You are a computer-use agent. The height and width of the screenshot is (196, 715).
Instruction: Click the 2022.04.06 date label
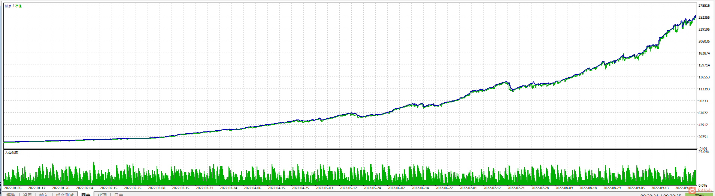(x=252, y=188)
